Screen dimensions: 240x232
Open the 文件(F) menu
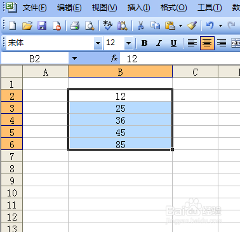pyautogui.click(x=35, y=8)
